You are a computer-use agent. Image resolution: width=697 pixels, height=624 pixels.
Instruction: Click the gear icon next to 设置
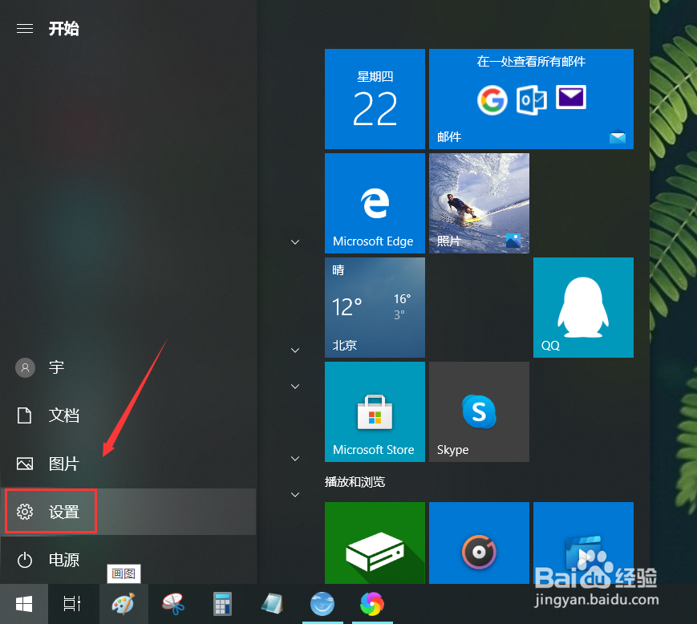[x=24, y=512]
